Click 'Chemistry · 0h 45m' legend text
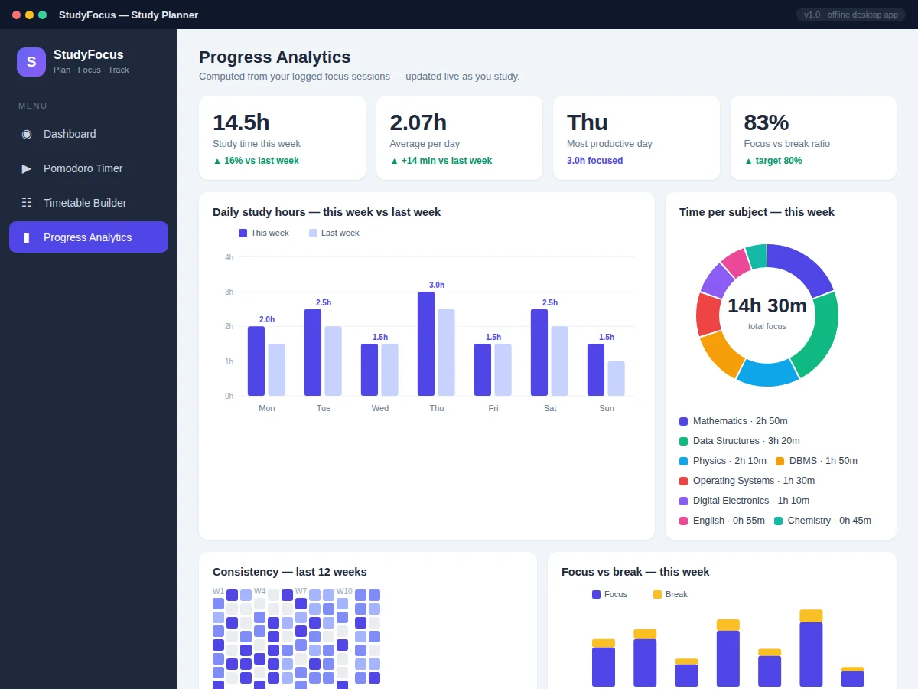This screenshot has width=918, height=689. (829, 521)
